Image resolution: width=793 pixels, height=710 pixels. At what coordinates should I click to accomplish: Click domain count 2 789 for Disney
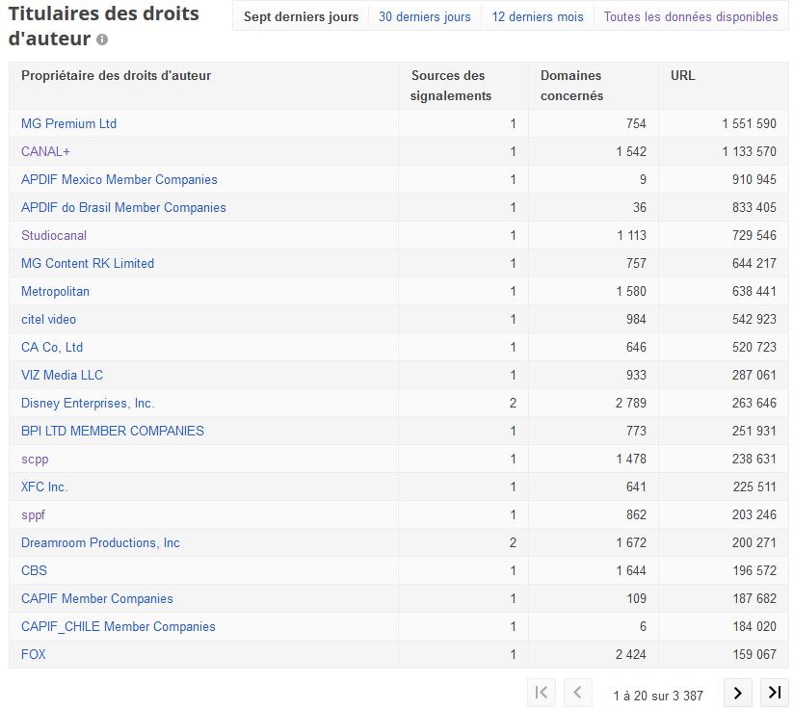(631, 403)
